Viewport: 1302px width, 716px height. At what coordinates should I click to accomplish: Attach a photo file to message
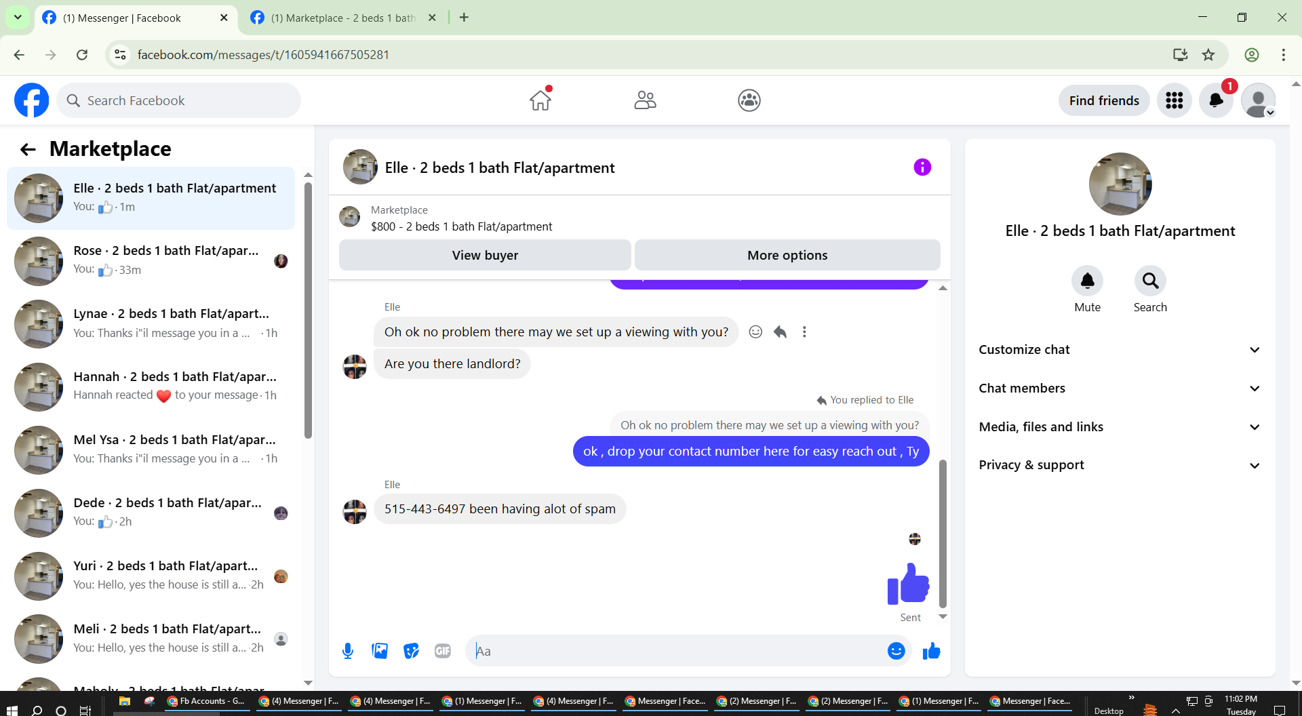pos(380,652)
